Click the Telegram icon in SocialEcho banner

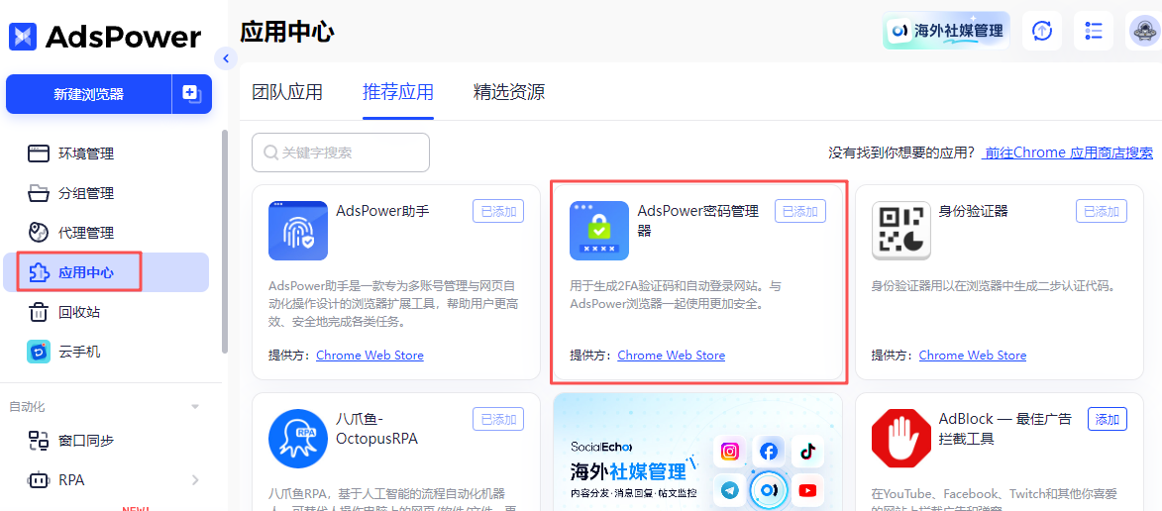tap(731, 490)
